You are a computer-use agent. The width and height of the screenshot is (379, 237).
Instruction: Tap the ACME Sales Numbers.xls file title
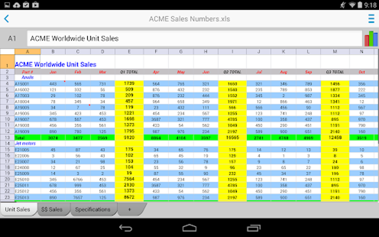(x=189, y=19)
